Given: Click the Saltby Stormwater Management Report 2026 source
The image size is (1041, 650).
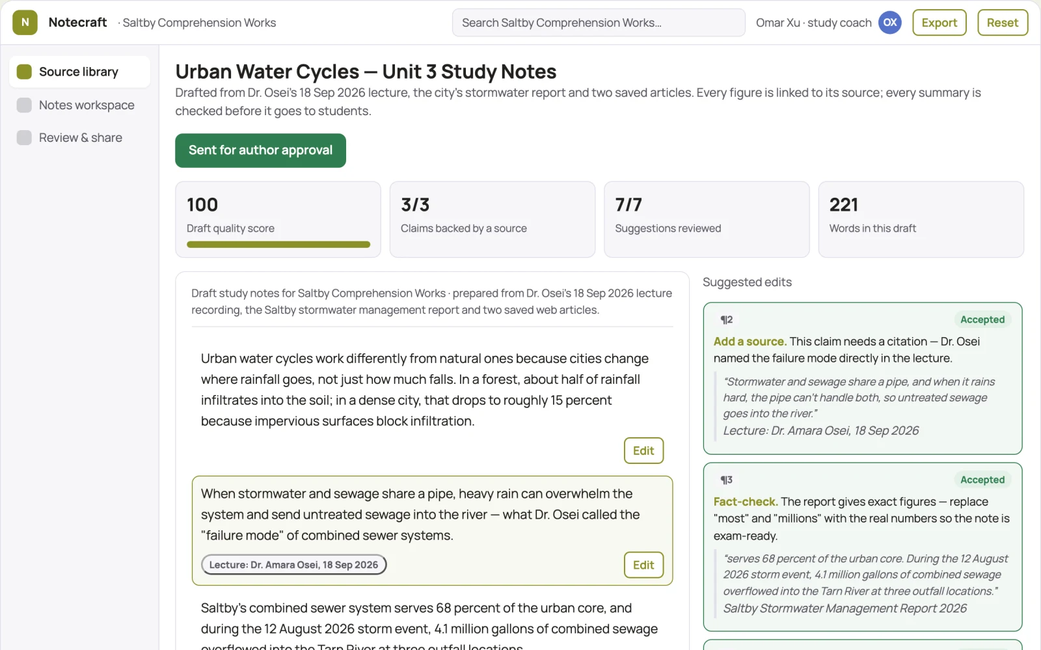Looking at the screenshot, I should click(x=845, y=608).
